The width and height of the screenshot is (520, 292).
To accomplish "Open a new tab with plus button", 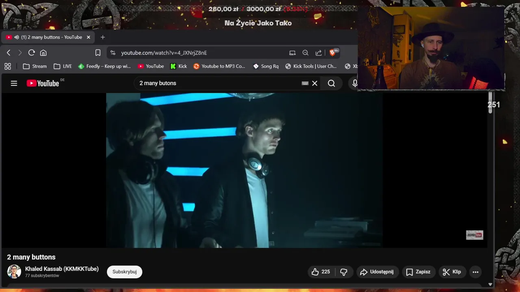I will [x=102, y=37].
